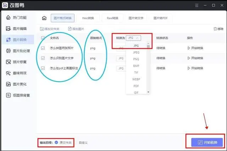227x151 pixels.
Task: Switch to the 图片转PDF tab
Action: [160, 18]
